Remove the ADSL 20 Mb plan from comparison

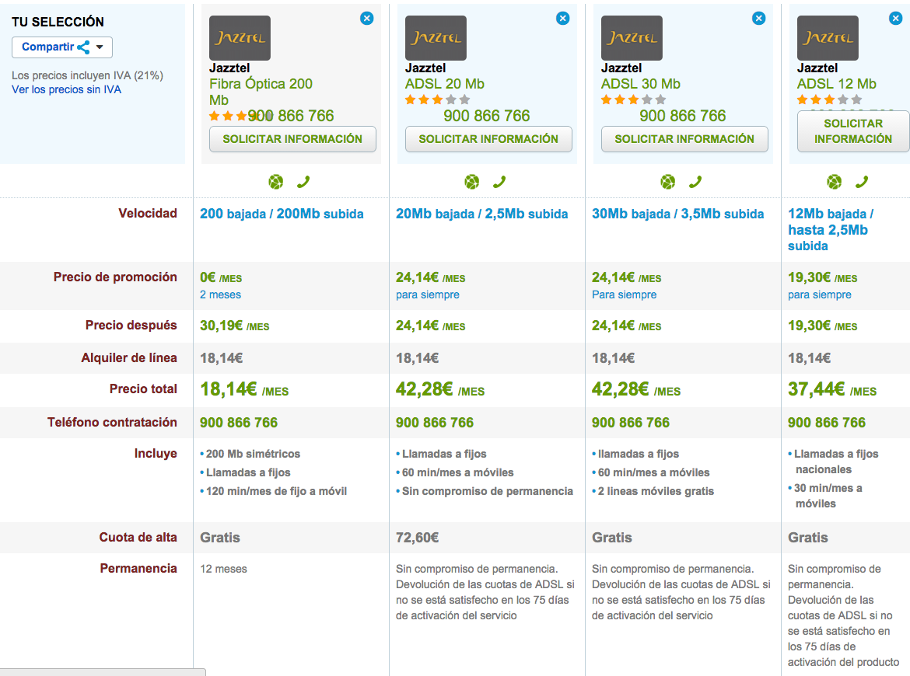click(563, 19)
